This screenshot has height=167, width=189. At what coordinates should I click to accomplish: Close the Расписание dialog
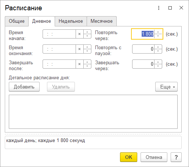(181, 8)
